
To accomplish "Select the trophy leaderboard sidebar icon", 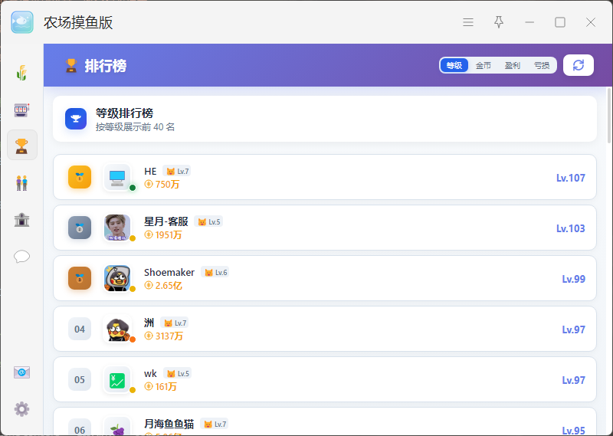I will pos(22,146).
